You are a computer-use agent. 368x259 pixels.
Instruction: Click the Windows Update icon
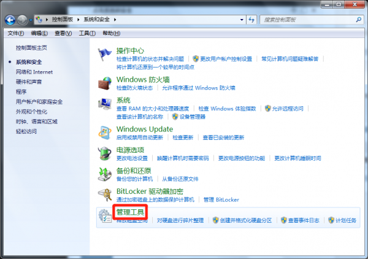pyautogui.click(x=105, y=133)
